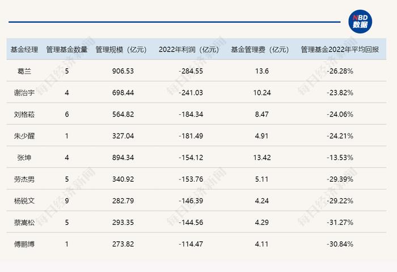This screenshot has height=272, width=397.
Task: Click profit value -153.76
Action: coord(191,179)
